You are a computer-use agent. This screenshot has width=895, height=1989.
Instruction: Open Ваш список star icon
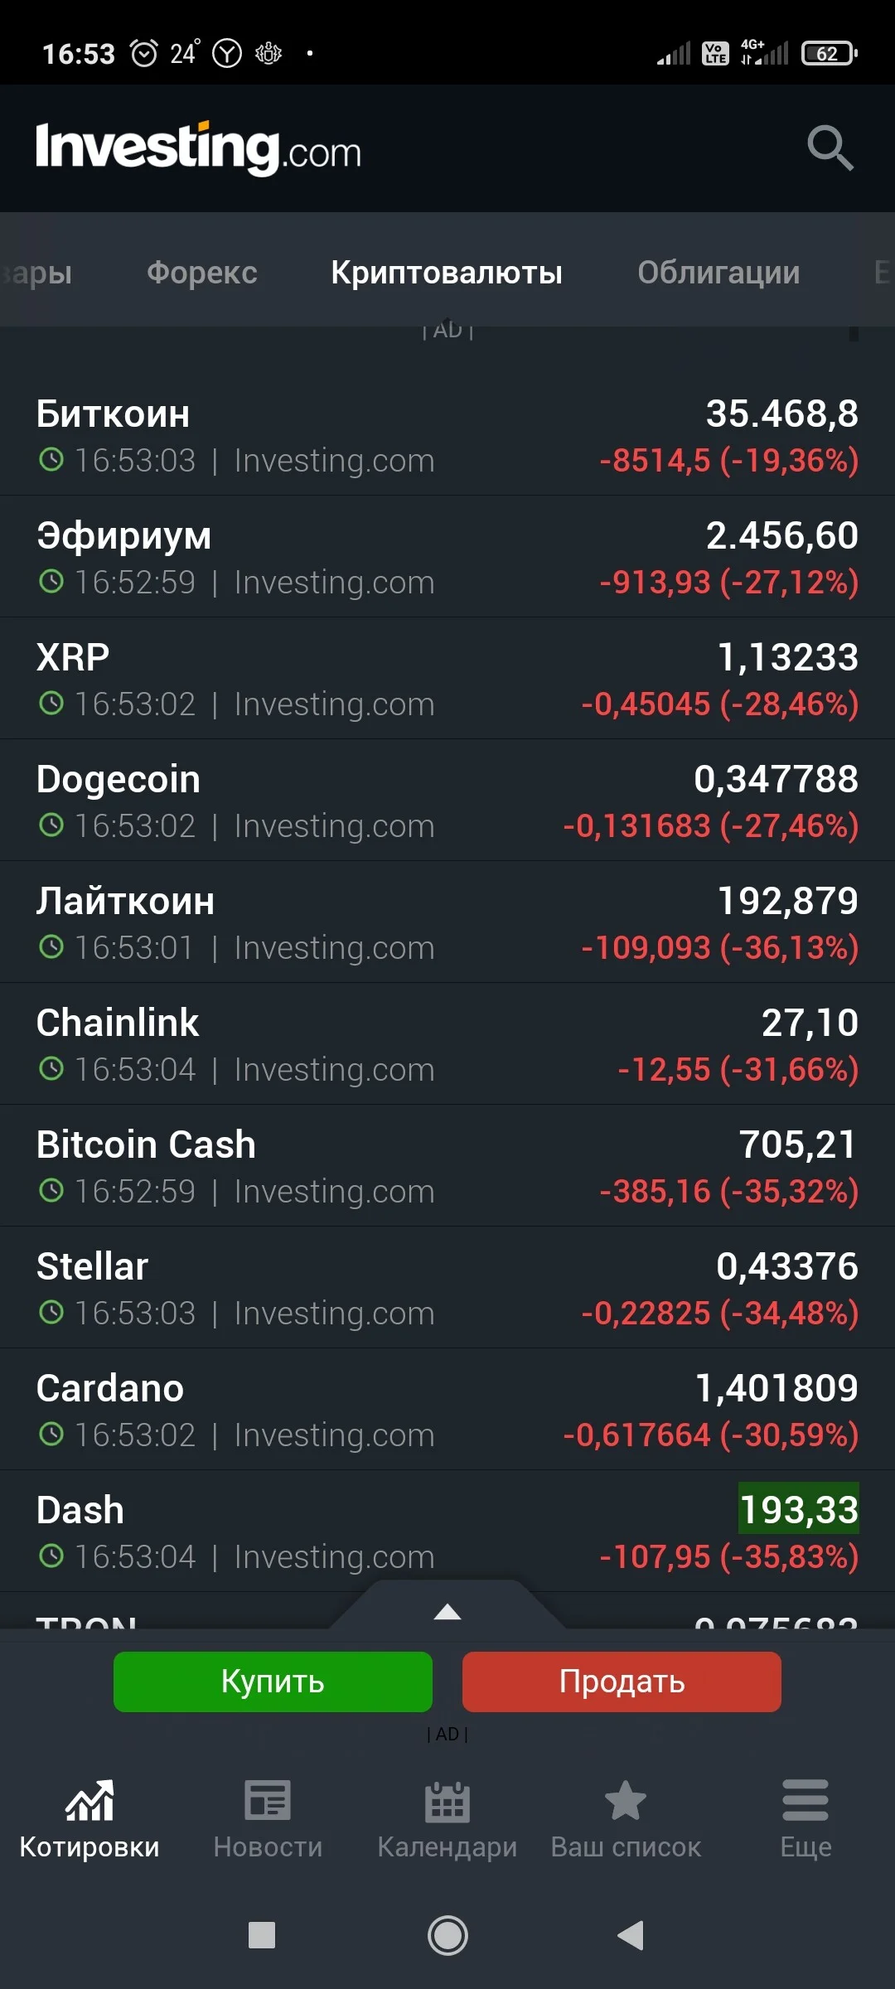[x=626, y=1801]
